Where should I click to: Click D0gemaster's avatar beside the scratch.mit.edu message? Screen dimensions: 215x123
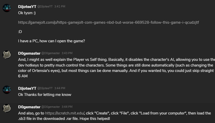click(x=7, y=108)
